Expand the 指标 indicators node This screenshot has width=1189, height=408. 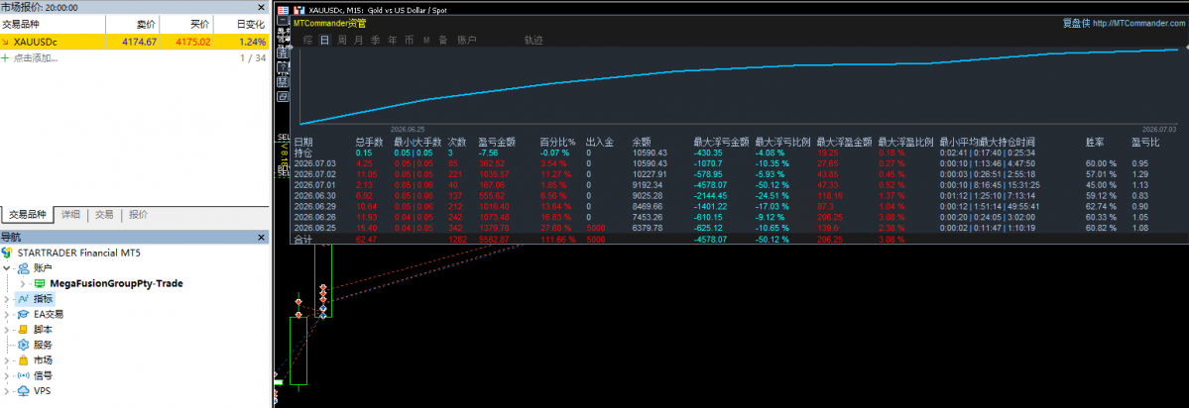(x=7, y=299)
